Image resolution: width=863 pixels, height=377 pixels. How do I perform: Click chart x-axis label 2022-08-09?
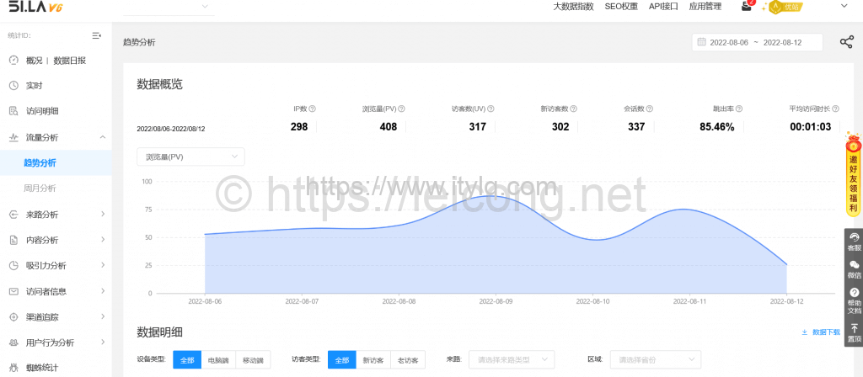point(496,301)
